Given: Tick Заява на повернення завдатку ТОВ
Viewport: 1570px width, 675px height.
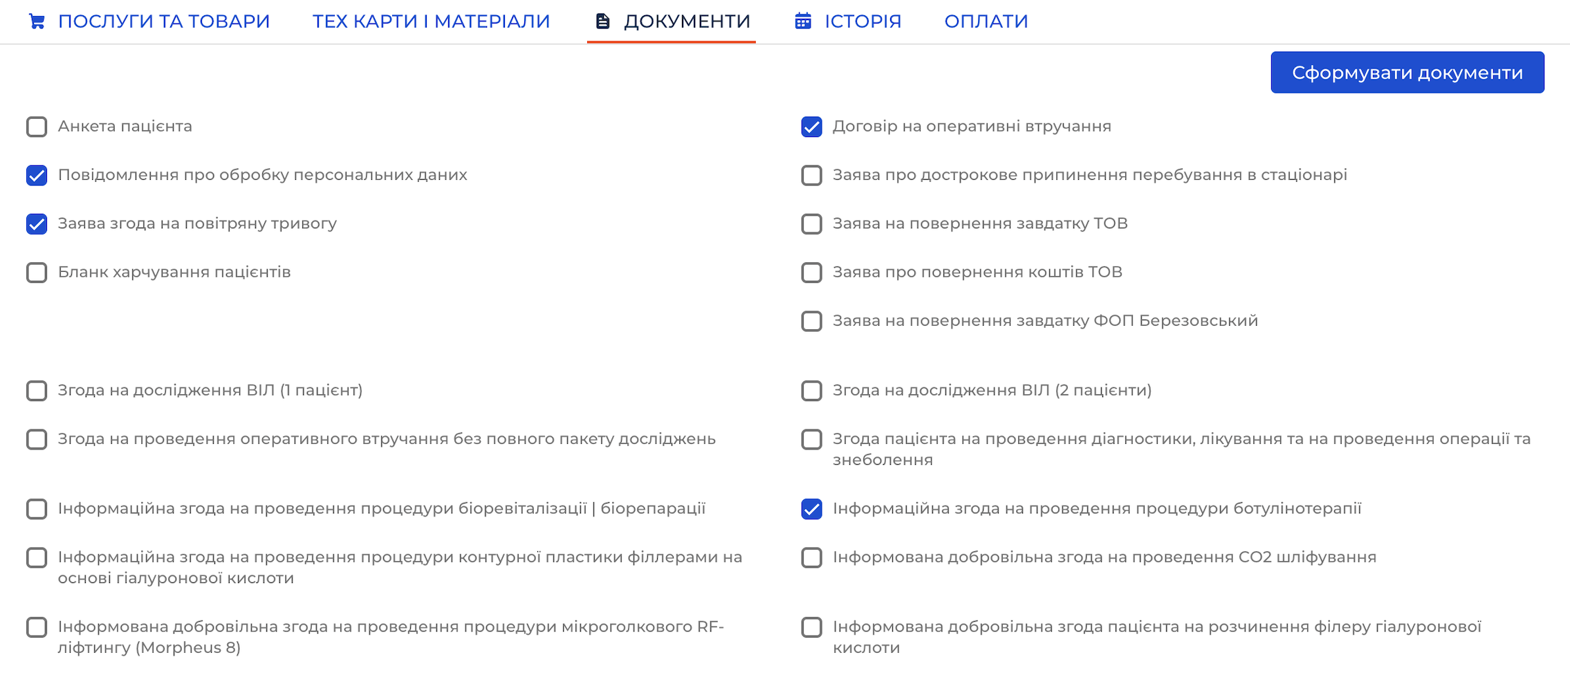Looking at the screenshot, I should pos(812,224).
